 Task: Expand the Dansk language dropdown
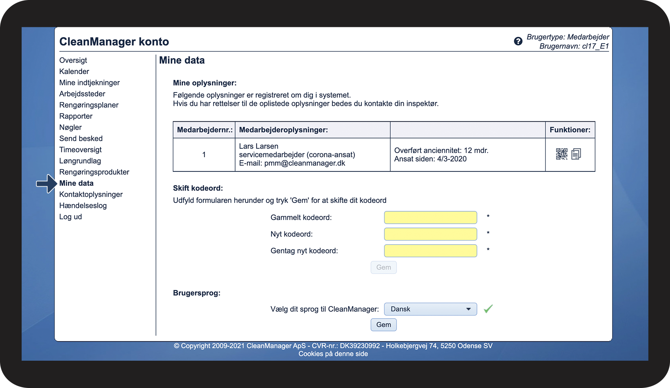pyautogui.click(x=430, y=309)
